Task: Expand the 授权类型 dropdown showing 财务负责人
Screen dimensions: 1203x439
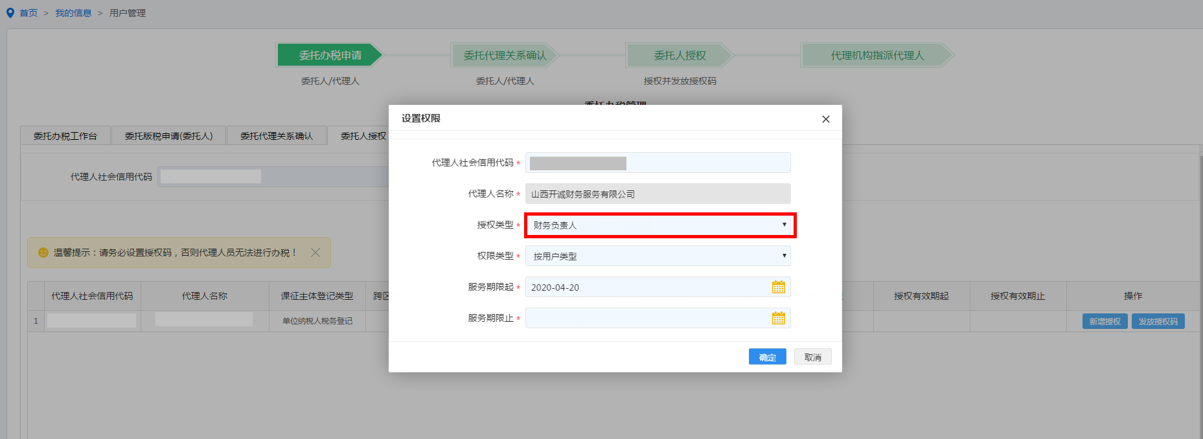Action: click(659, 225)
